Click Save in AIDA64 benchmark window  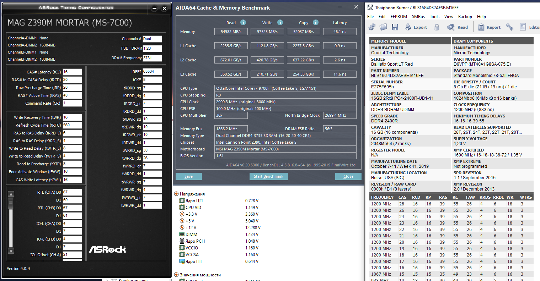point(189,176)
